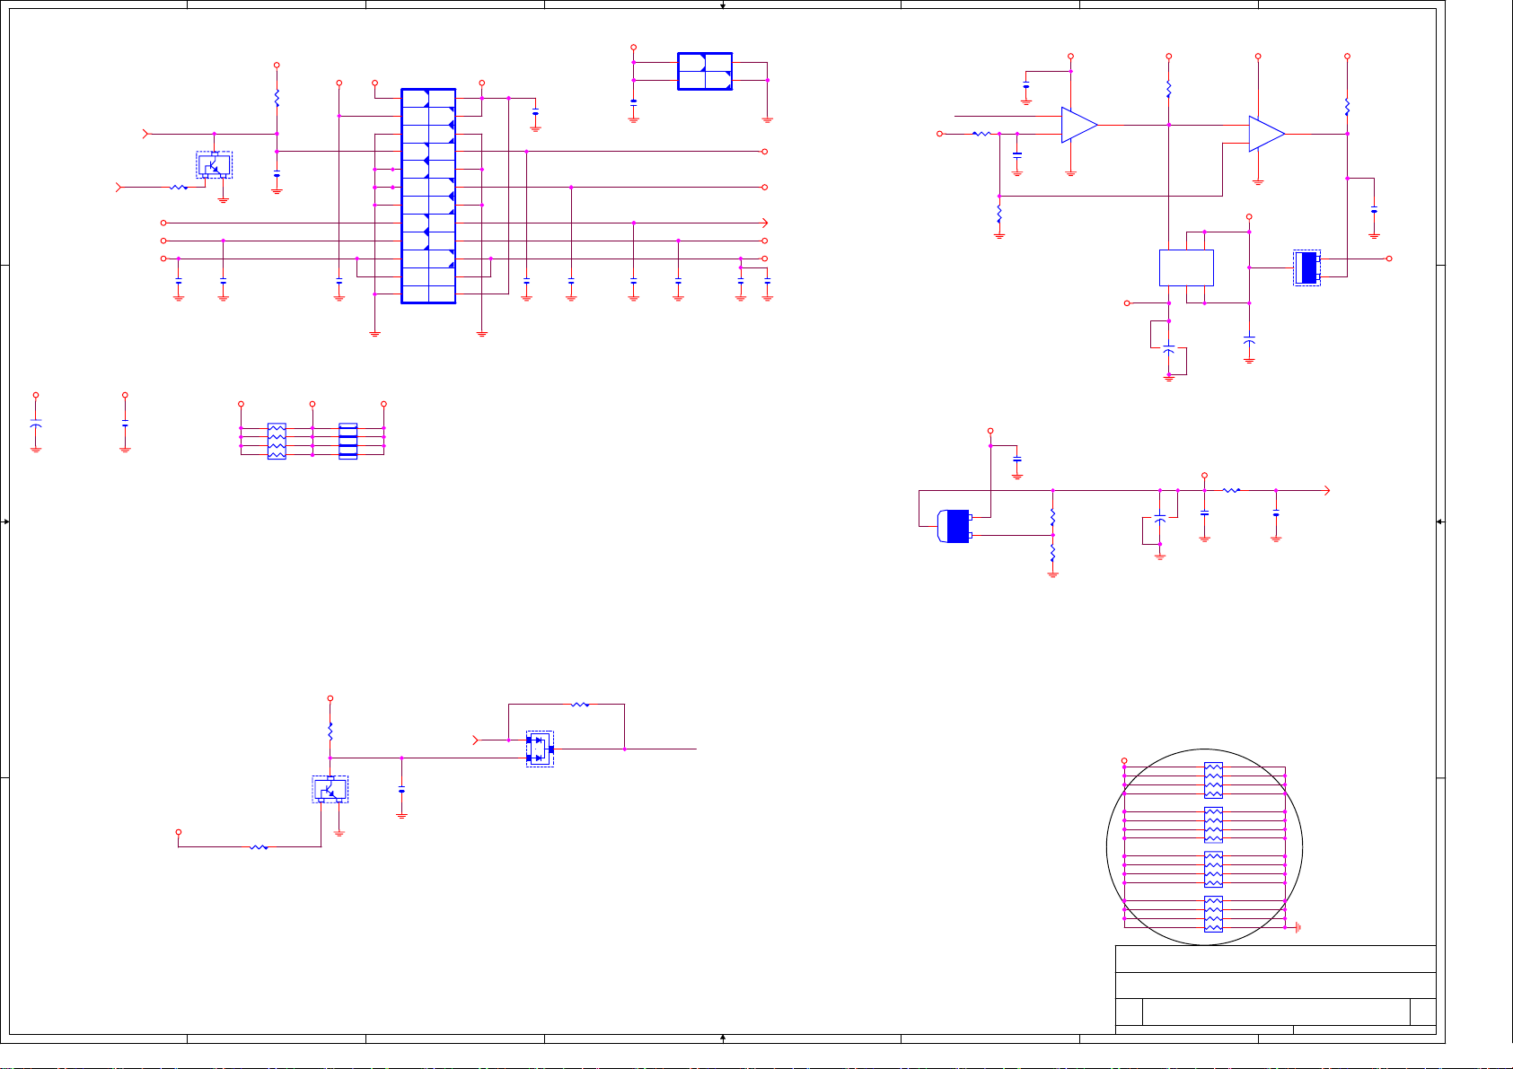The image size is (1513, 1069).
Task: Select the standalone capacitor right of the far-left polarized capacitor
Action: tap(125, 422)
